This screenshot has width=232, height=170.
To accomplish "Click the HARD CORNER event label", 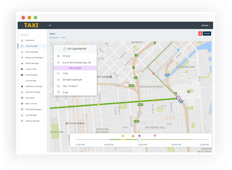I will point(75,68).
